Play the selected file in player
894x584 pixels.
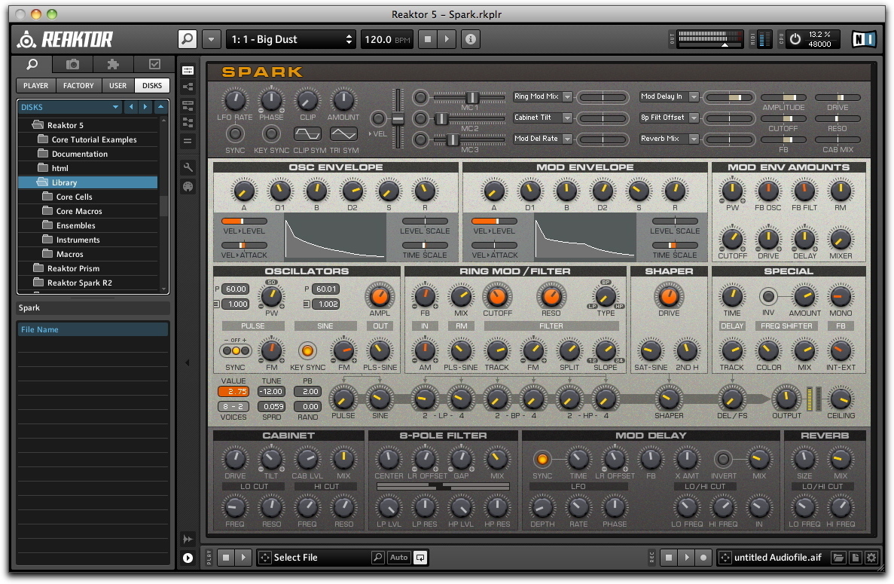(x=243, y=558)
